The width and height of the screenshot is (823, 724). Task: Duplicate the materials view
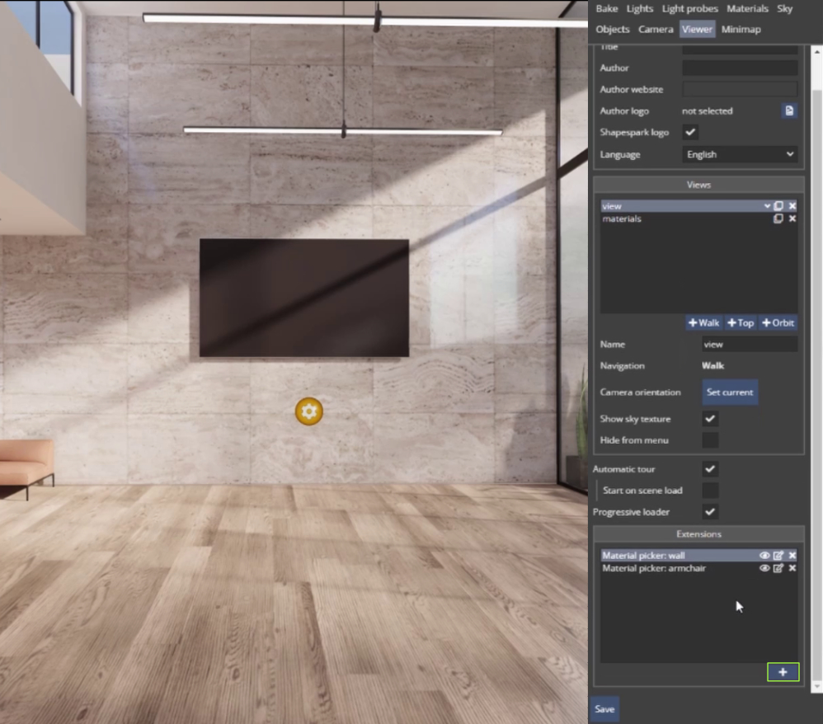pos(780,219)
